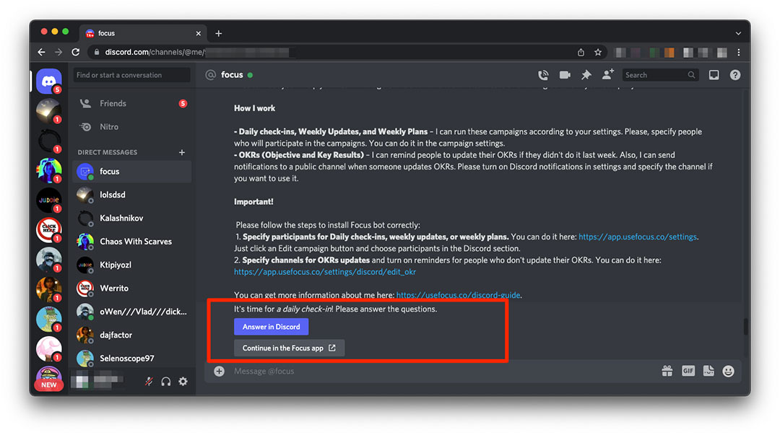
Task: Open oWen///Vlad group conversation
Action: [132, 311]
